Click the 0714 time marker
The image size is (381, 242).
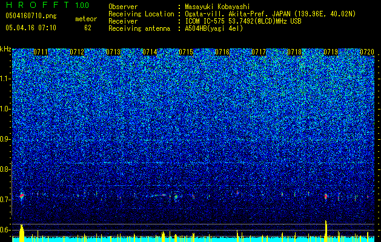pos(150,52)
